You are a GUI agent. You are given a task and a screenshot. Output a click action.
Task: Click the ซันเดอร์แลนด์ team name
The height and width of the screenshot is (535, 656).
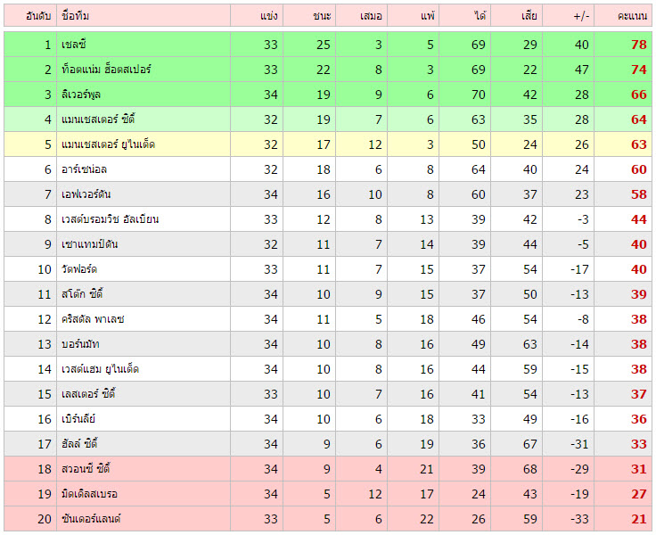(91, 519)
